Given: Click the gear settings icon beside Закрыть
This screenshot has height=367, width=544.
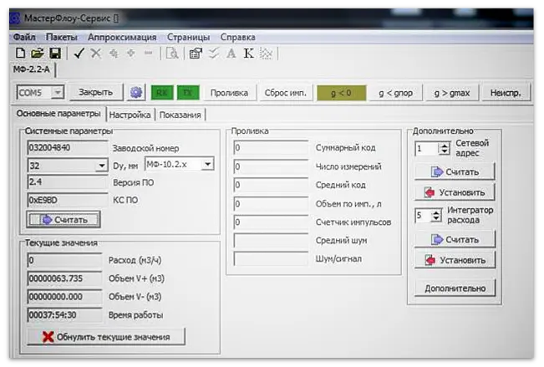Looking at the screenshot, I should 136,92.
